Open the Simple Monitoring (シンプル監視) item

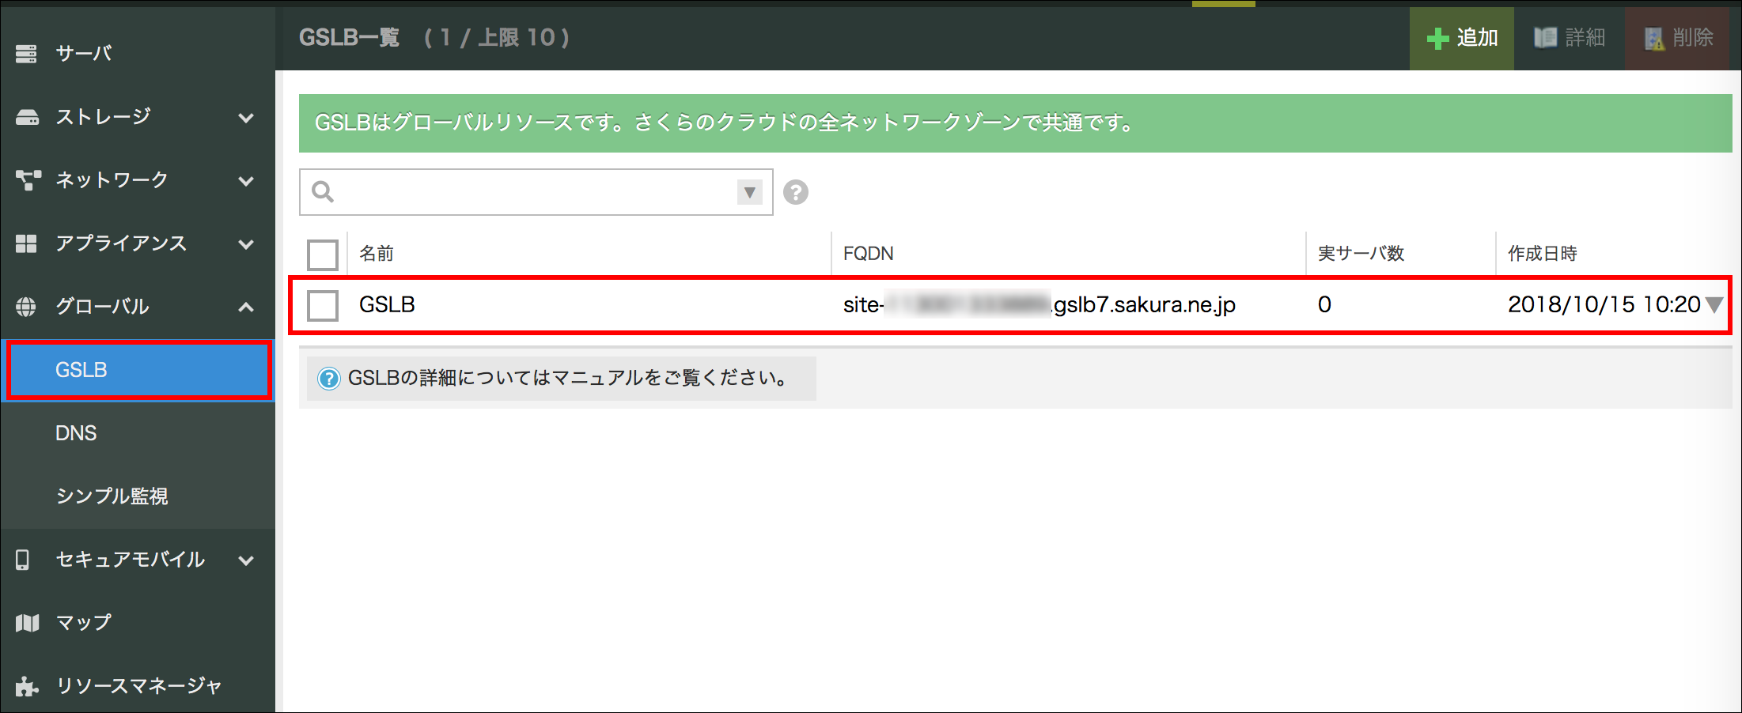click(x=112, y=496)
